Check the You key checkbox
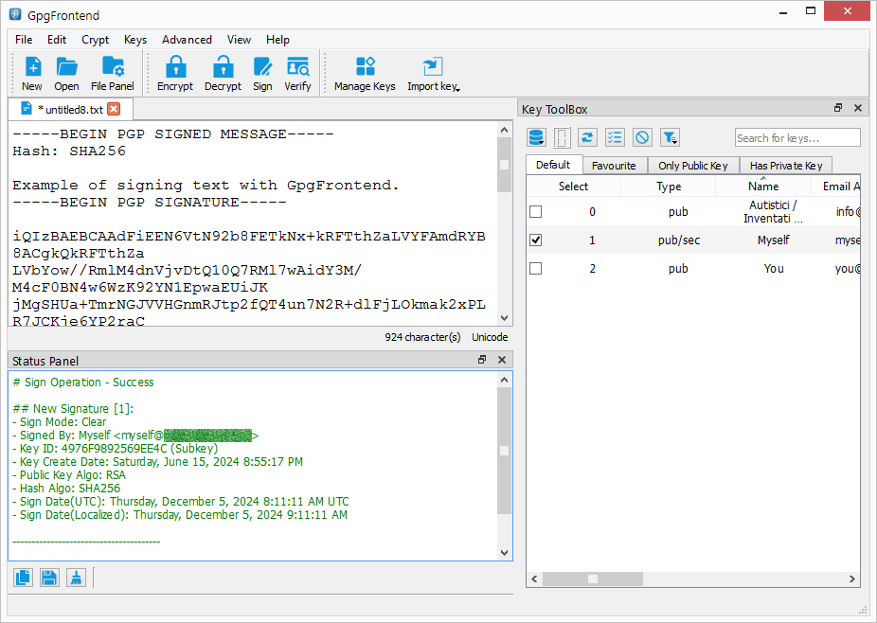This screenshot has width=877, height=623. click(x=536, y=269)
